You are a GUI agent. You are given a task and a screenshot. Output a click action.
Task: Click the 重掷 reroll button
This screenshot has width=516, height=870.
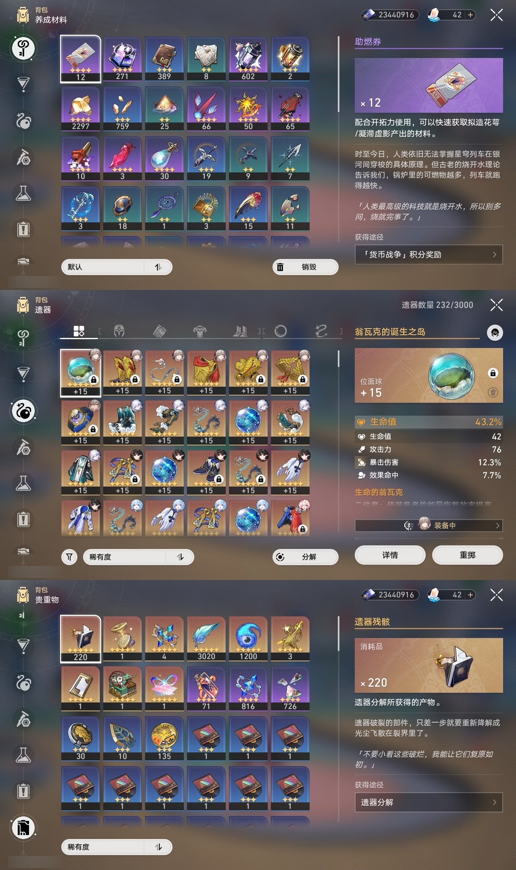coord(467,555)
